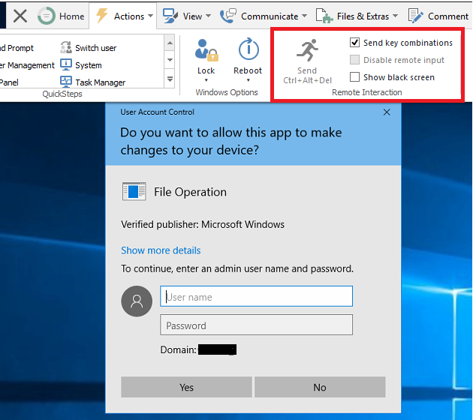Viewport: 473px width, 420px height.
Task: Click the No button
Action: pyautogui.click(x=320, y=387)
